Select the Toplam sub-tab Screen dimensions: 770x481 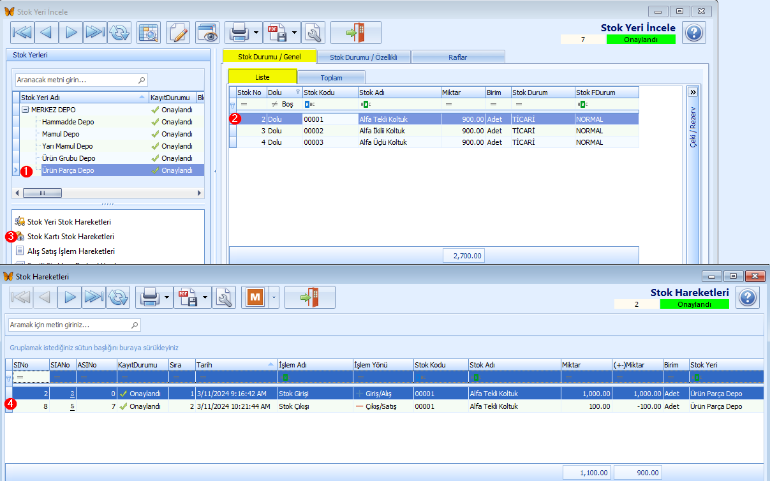click(x=331, y=77)
